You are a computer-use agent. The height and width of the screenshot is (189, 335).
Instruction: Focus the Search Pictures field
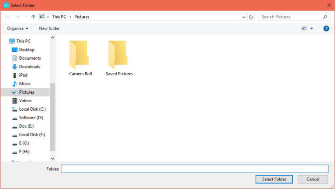click(x=295, y=16)
